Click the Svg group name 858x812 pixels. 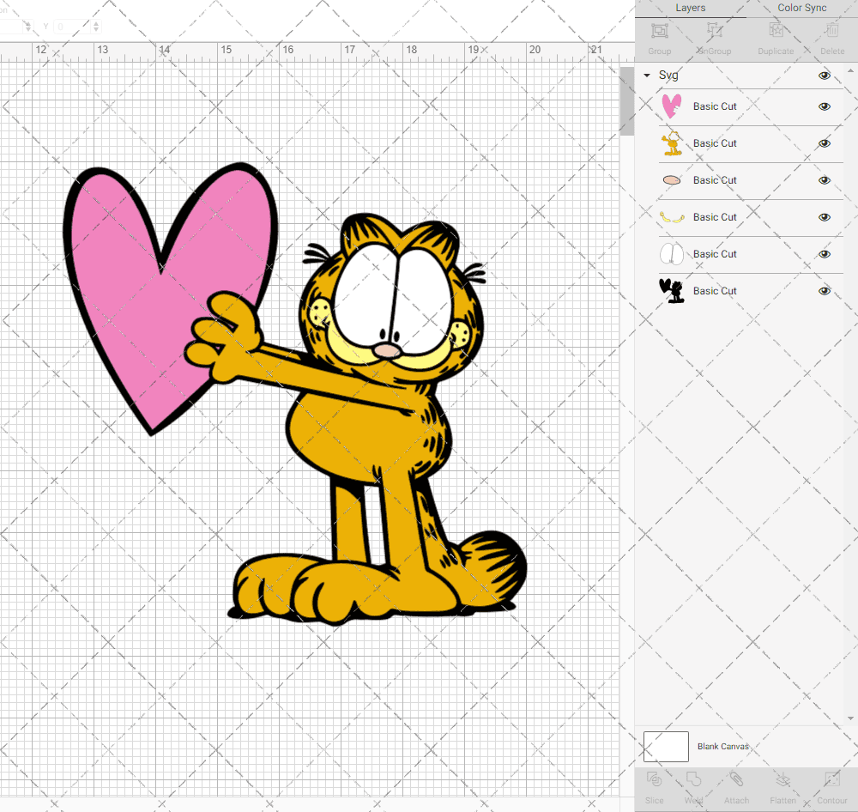[x=668, y=75]
